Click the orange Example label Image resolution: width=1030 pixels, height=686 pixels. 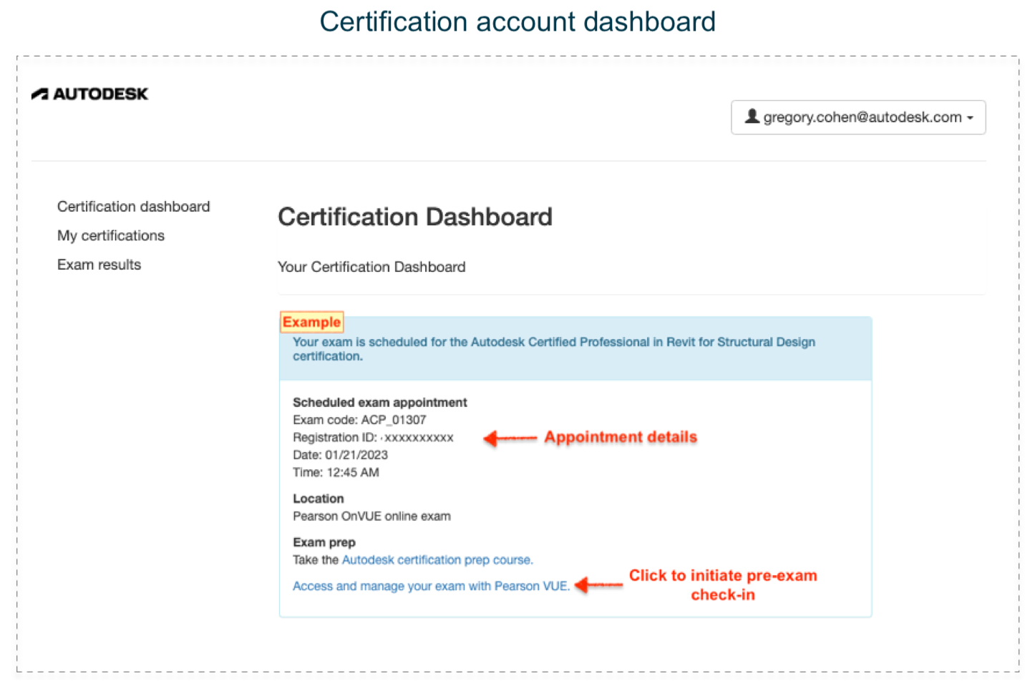(311, 322)
